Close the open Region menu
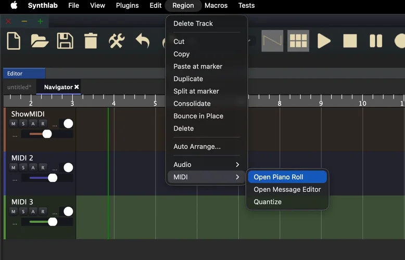405x260 pixels. click(x=183, y=5)
